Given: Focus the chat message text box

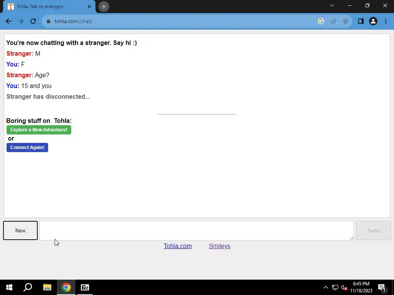Looking at the screenshot, I should pyautogui.click(x=197, y=230).
